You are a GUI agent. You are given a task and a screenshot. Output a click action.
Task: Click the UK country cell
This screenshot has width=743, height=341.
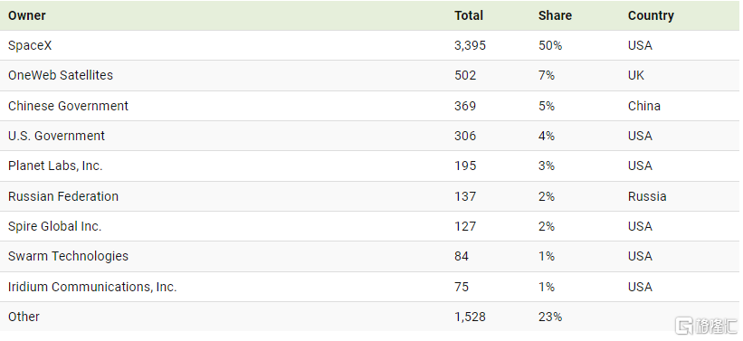point(636,75)
